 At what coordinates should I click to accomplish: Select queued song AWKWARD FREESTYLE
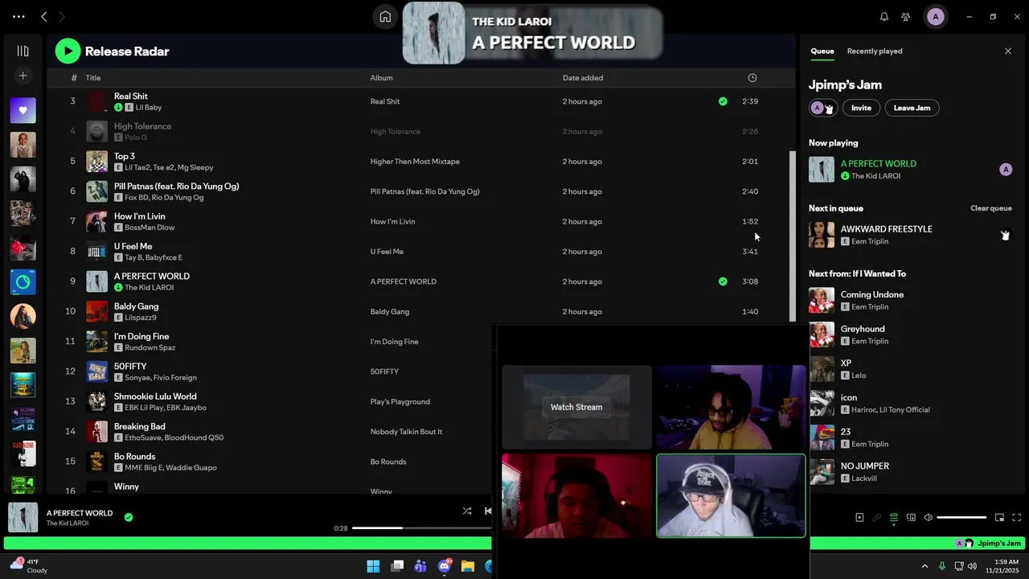pos(886,229)
